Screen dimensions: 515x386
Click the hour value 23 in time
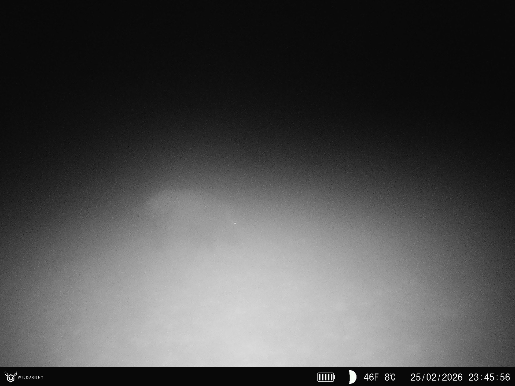tap(474, 377)
